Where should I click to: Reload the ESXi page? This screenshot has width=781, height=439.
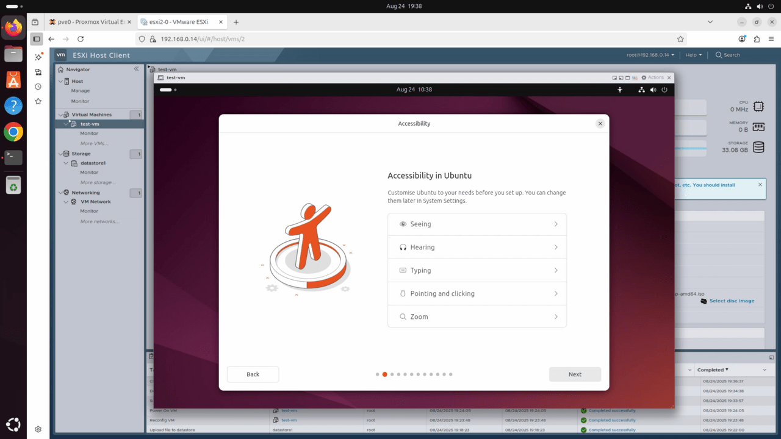pyautogui.click(x=81, y=39)
